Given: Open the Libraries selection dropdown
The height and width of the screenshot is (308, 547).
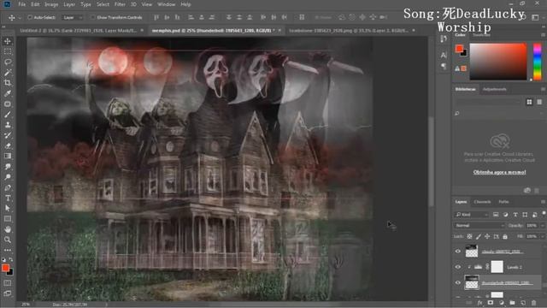Looking at the screenshot, I should (487, 102).
